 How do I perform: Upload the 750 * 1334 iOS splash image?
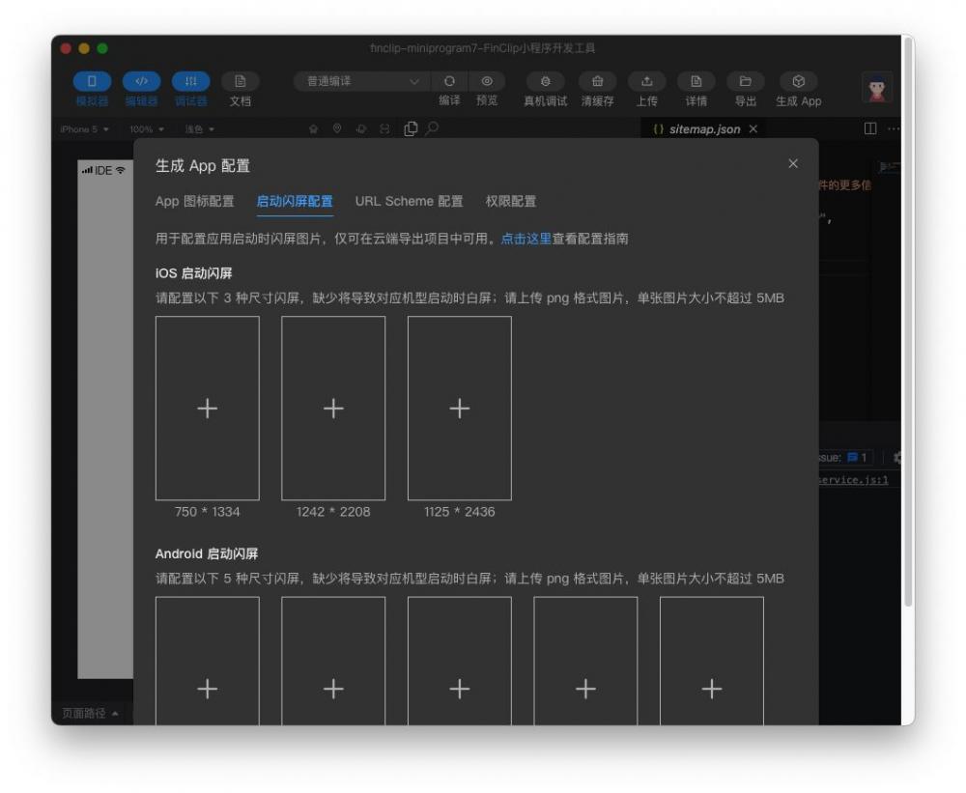click(x=208, y=408)
